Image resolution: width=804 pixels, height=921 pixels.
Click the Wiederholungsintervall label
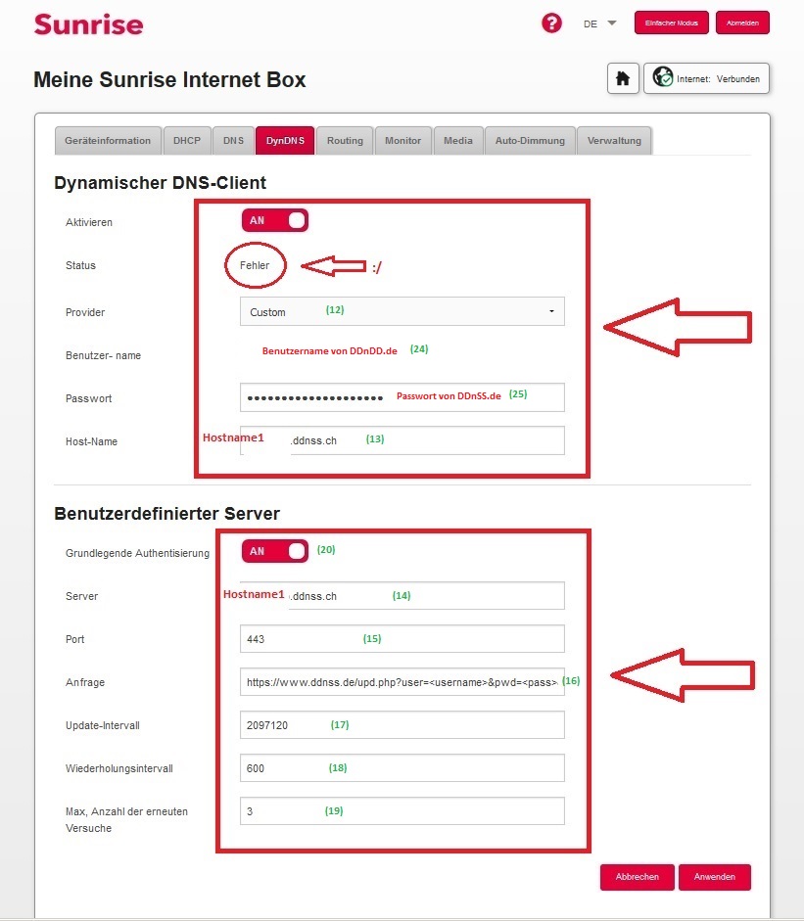pyautogui.click(x=118, y=768)
